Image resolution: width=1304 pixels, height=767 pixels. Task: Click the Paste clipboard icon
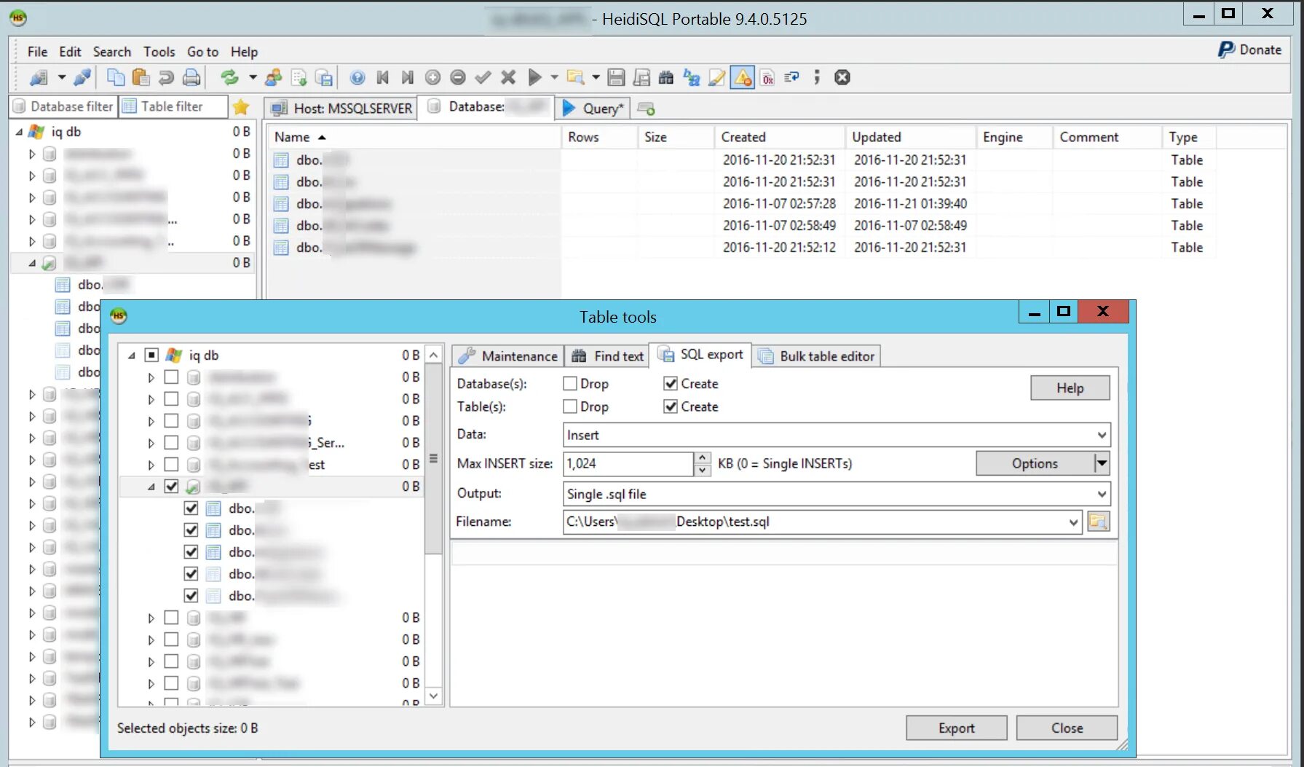(x=141, y=77)
